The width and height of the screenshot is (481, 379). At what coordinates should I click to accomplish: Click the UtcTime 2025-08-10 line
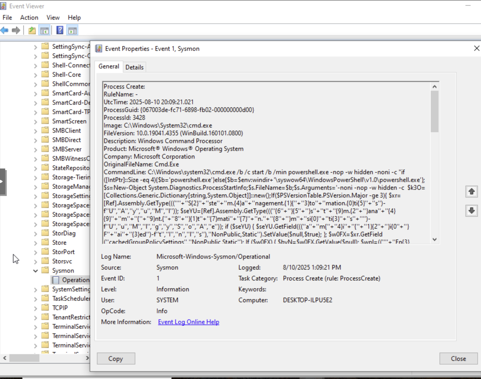coord(149,102)
